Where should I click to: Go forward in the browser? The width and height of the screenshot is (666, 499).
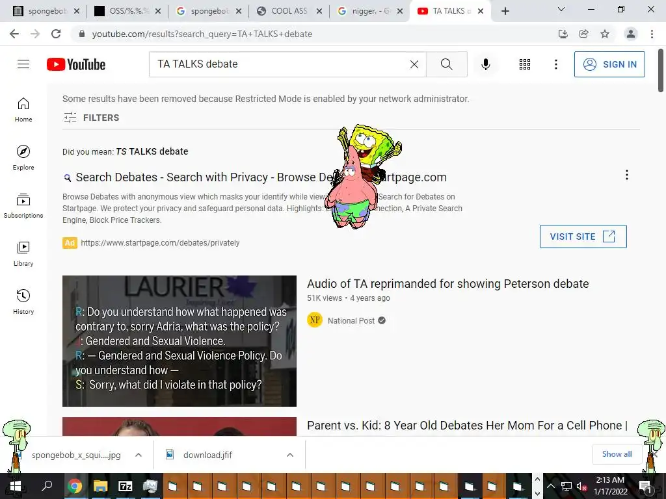click(x=35, y=34)
